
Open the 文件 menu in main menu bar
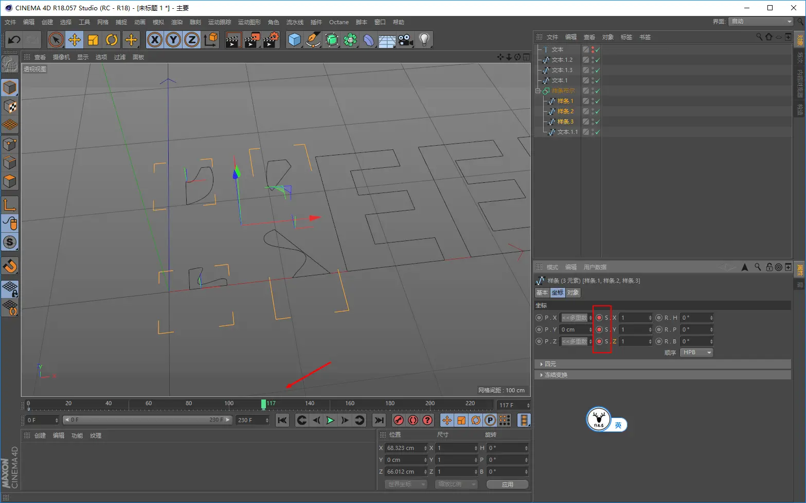[10, 22]
